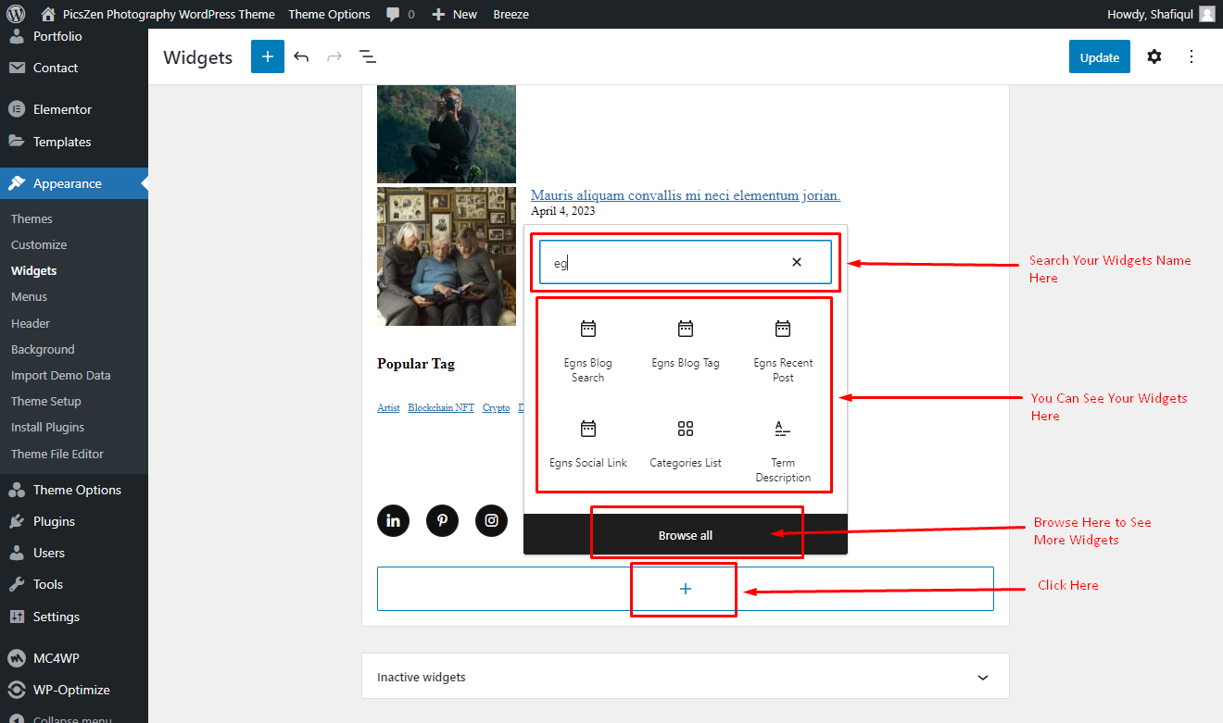This screenshot has height=723, width=1223.
Task: Click Breeze in the admin bar
Action: (511, 14)
